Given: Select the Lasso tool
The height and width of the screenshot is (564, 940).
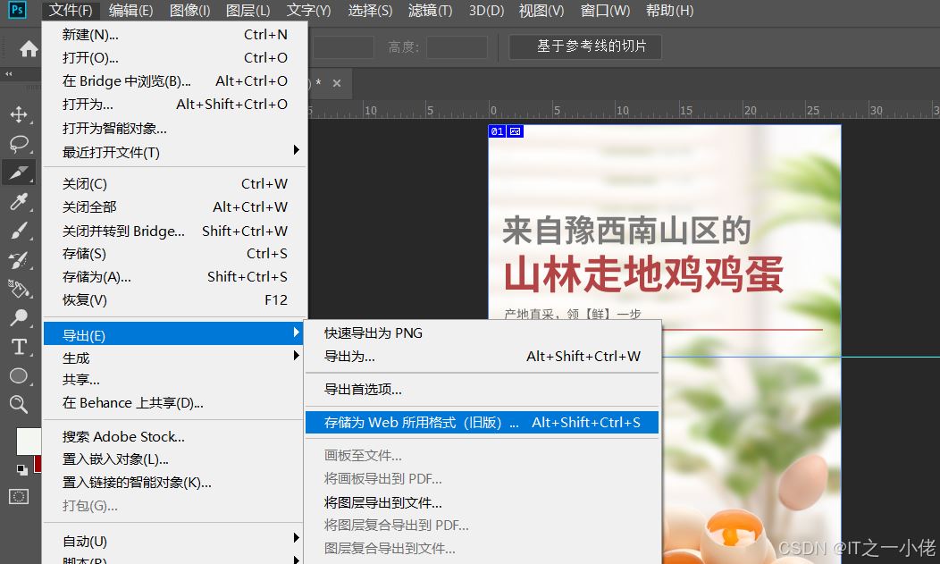Looking at the screenshot, I should 19,144.
